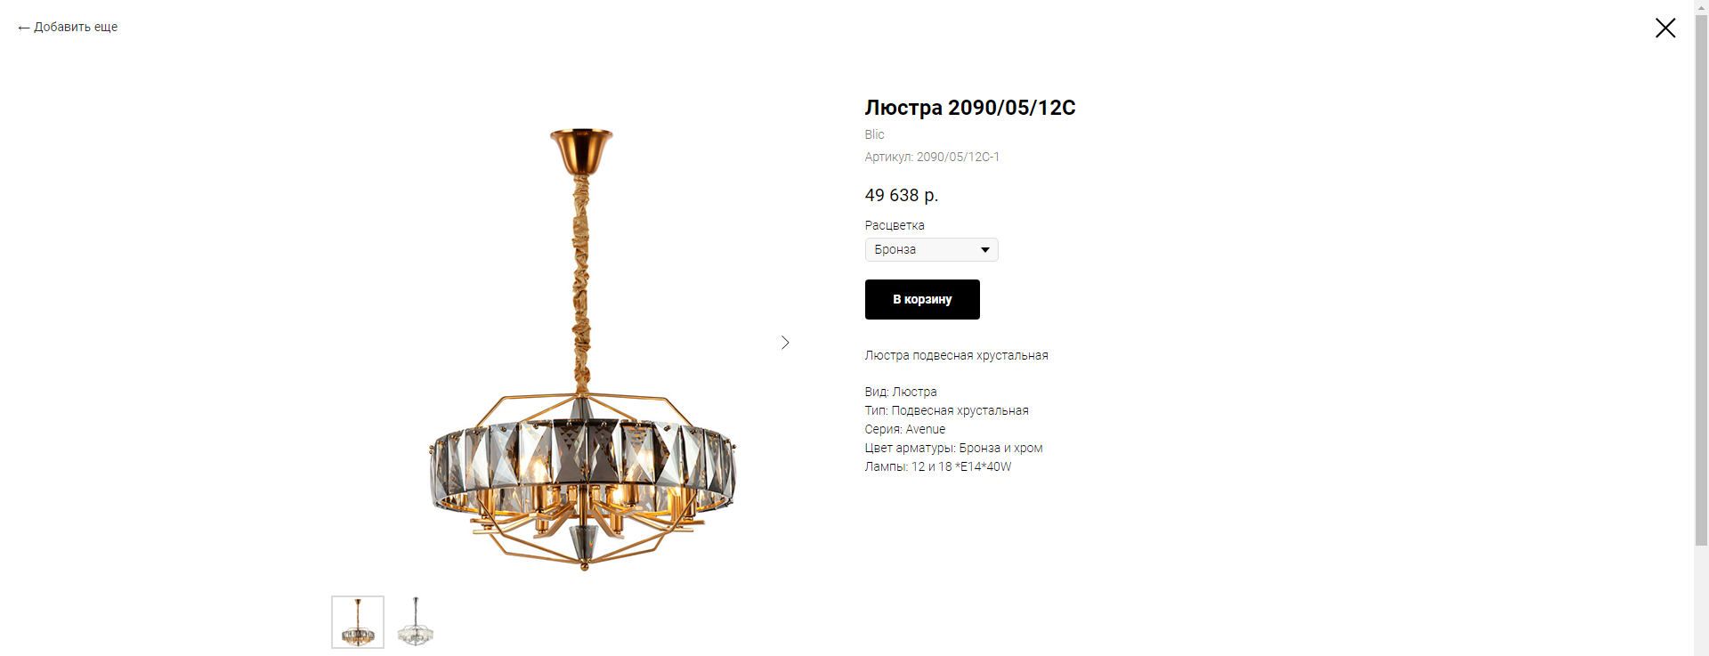
Task: Open the Расцветка color select box
Action: 931,250
